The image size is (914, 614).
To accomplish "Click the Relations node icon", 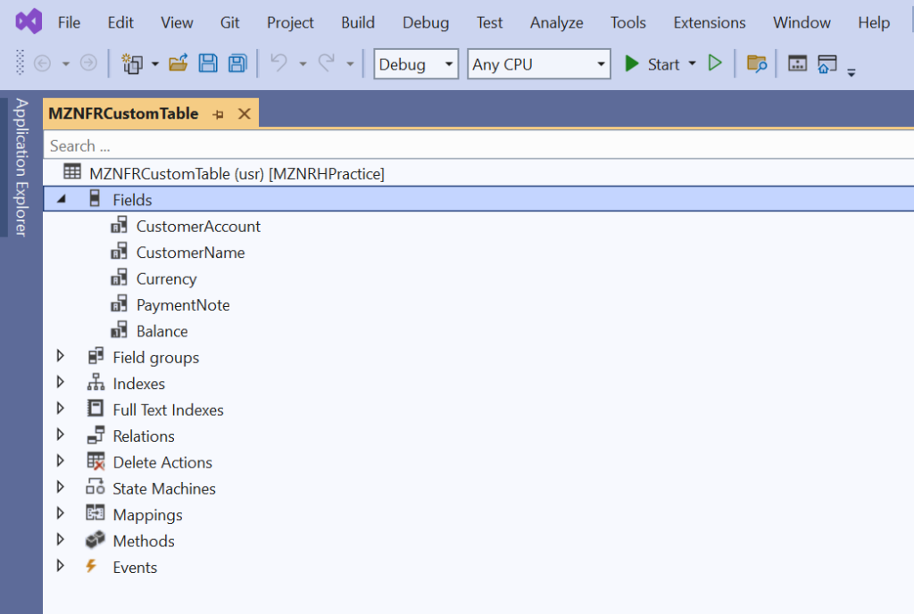I will pos(96,435).
